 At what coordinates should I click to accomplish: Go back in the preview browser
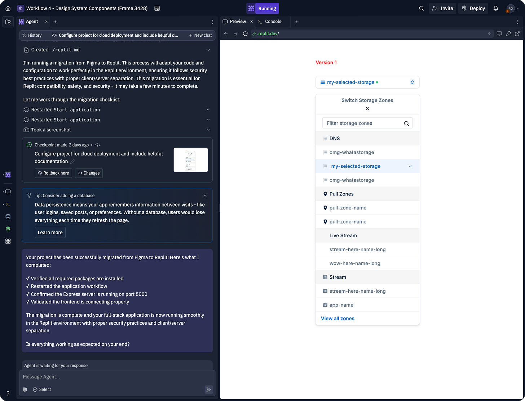click(x=226, y=33)
